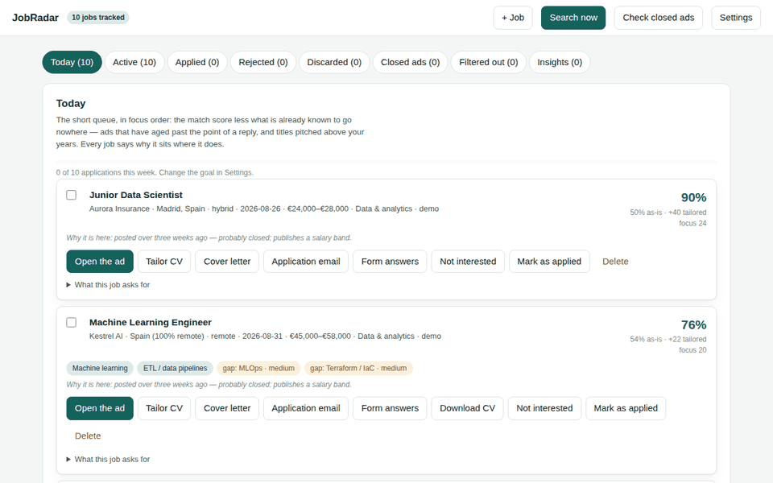
Task: Tick the Machine Learning Engineer checkbox
Action: 72,322
